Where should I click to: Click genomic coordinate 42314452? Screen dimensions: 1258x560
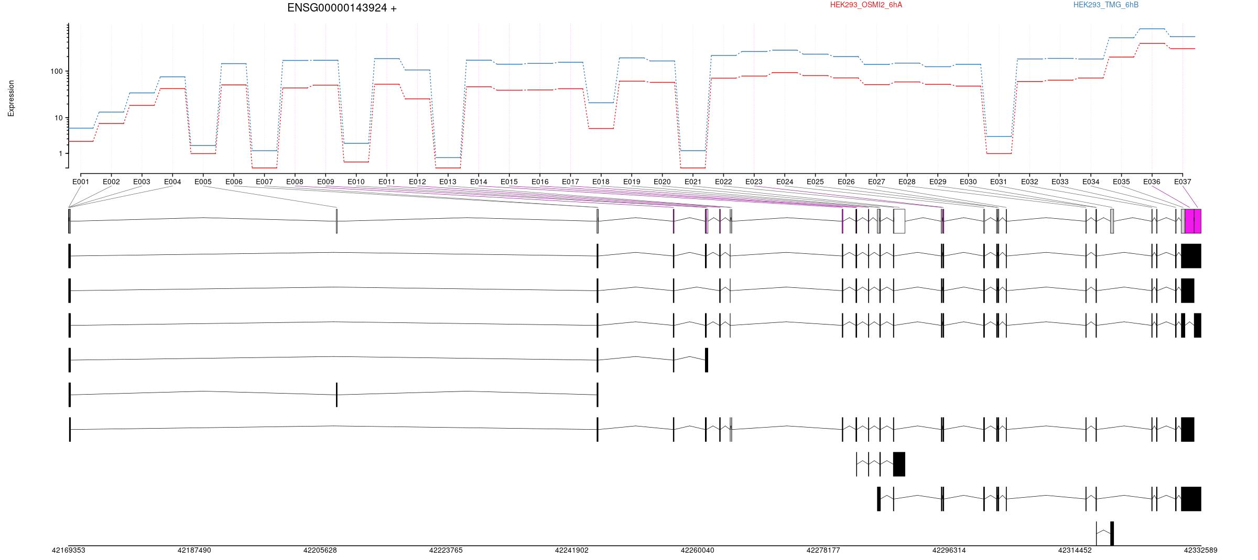tap(1075, 550)
